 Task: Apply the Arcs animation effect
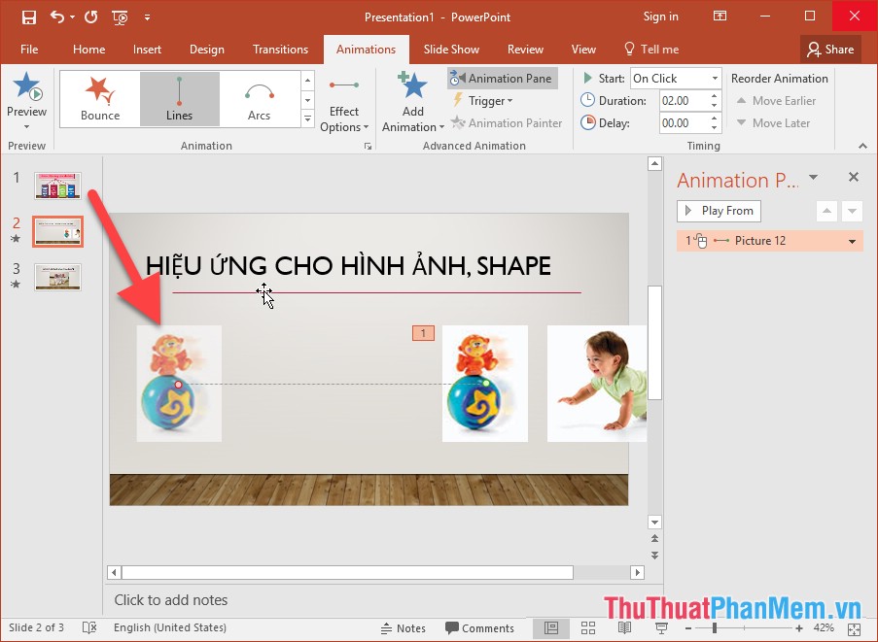pos(259,98)
